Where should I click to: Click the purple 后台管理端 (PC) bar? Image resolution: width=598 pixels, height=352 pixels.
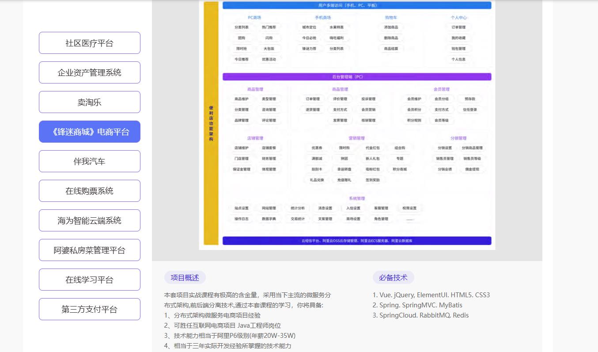pyautogui.click(x=356, y=77)
